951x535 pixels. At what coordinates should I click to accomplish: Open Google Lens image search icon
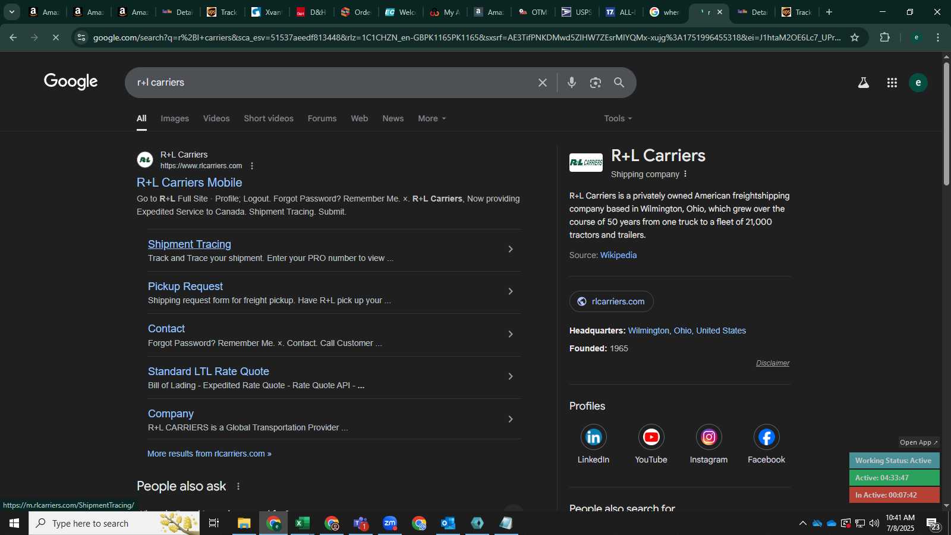pyautogui.click(x=596, y=83)
